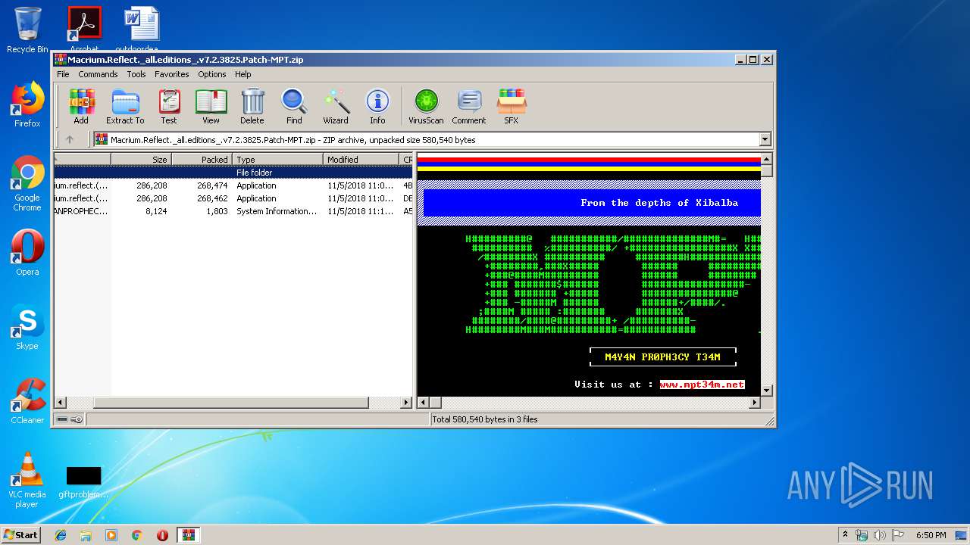Click the Action Center flag icon
The height and width of the screenshot is (545, 970).
point(897,535)
